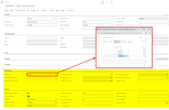Click the PC CC Email Address field
The width and height of the screenshot is (169, 110).
153,93
